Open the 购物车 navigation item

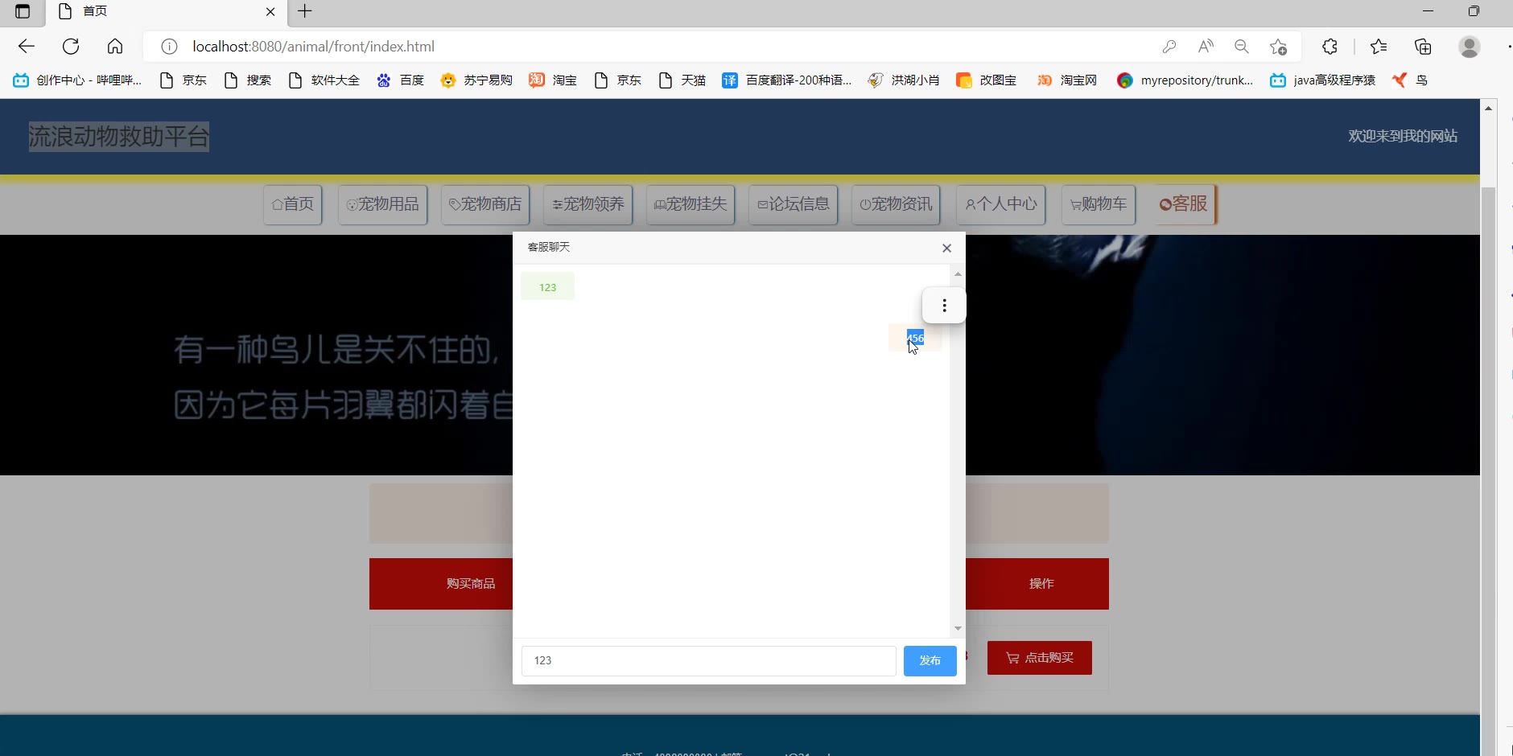(1099, 204)
